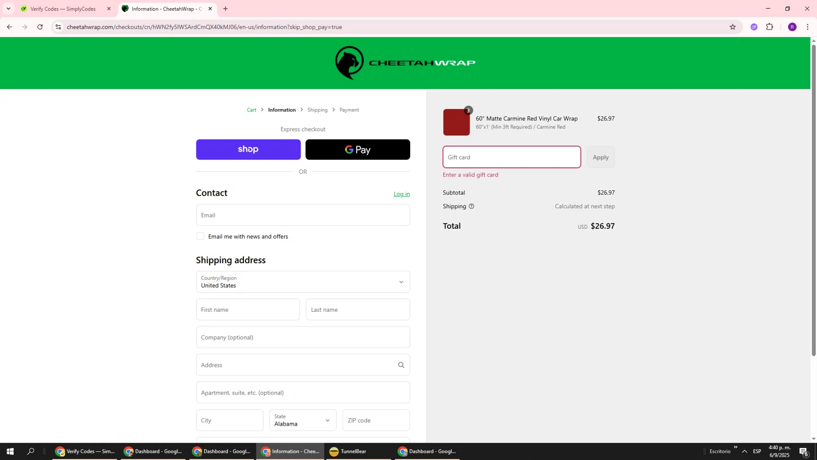Focus the City field
The width and height of the screenshot is (817, 460).
[230, 420]
